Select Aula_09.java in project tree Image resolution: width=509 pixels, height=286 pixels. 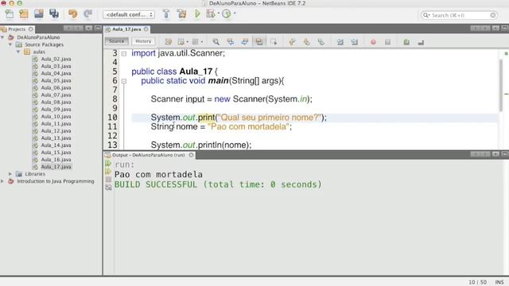pyautogui.click(x=56, y=110)
